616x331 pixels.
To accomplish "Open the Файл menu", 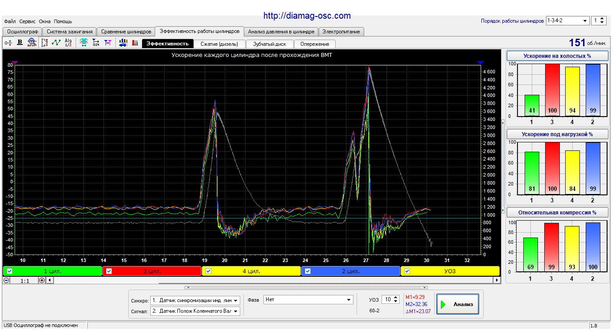I will (x=10, y=21).
